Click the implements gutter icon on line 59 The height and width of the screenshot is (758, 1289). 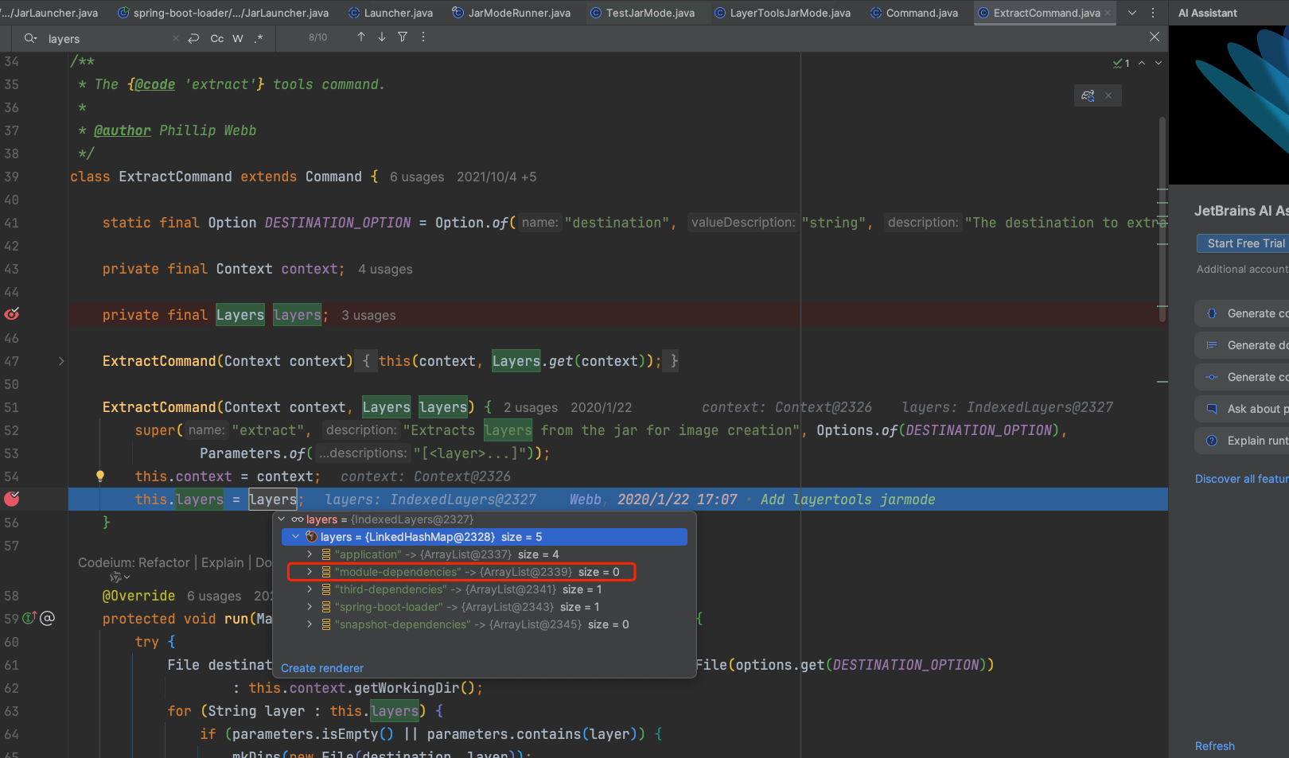point(29,618)
